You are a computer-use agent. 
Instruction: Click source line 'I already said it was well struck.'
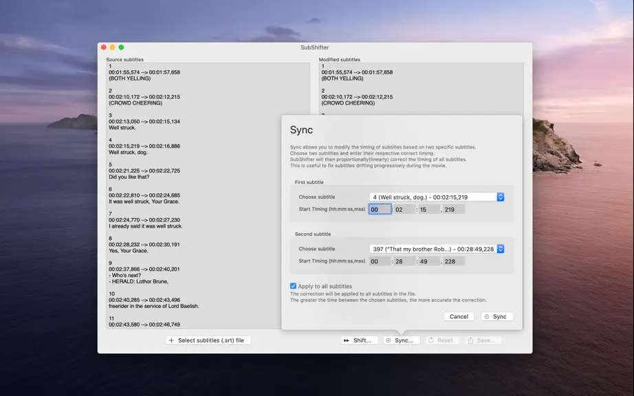tap(146, 226)
